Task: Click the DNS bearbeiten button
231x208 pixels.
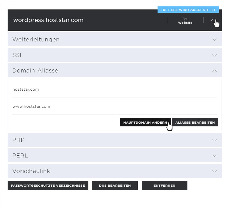Action: click(x=115, y=185)
